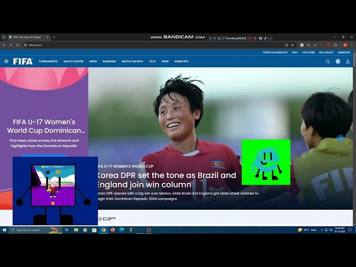Open the Rankings menu item
Image resolution: width=356 pixels, height=267 pixels.
point(109,61)
